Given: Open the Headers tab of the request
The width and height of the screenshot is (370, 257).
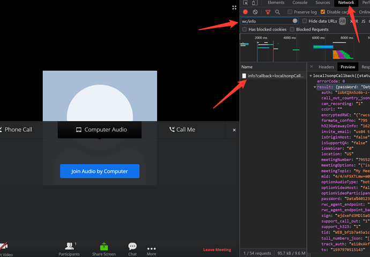Looking at the screenshot, I should [x=326, y=67].
